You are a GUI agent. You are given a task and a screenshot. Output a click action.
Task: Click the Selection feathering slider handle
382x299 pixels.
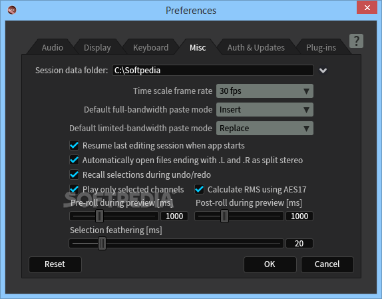pos(102,244)
